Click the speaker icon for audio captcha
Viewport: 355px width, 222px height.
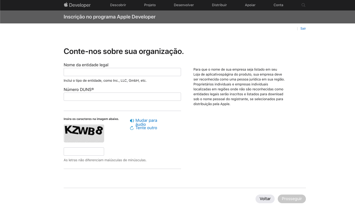coord(132,121)
